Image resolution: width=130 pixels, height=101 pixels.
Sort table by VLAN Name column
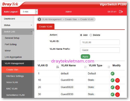point(85,67)
